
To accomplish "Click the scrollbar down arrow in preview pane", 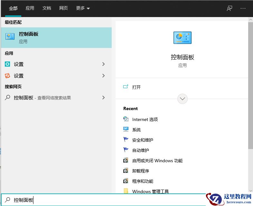I will click(250, 191).
